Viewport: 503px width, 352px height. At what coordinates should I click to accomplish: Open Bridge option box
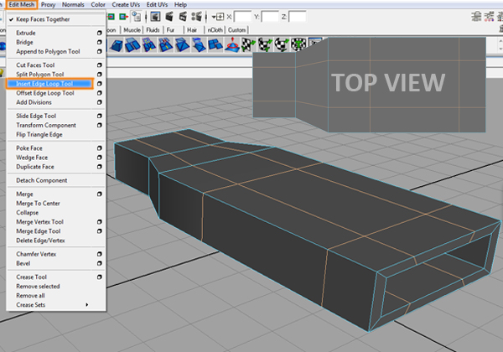[x=100, y=42]
